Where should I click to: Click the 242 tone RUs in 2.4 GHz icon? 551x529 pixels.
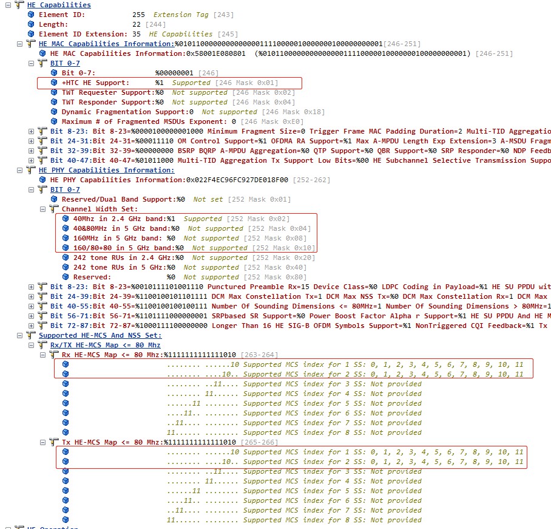pyautogui.click(x=66, y=258)
